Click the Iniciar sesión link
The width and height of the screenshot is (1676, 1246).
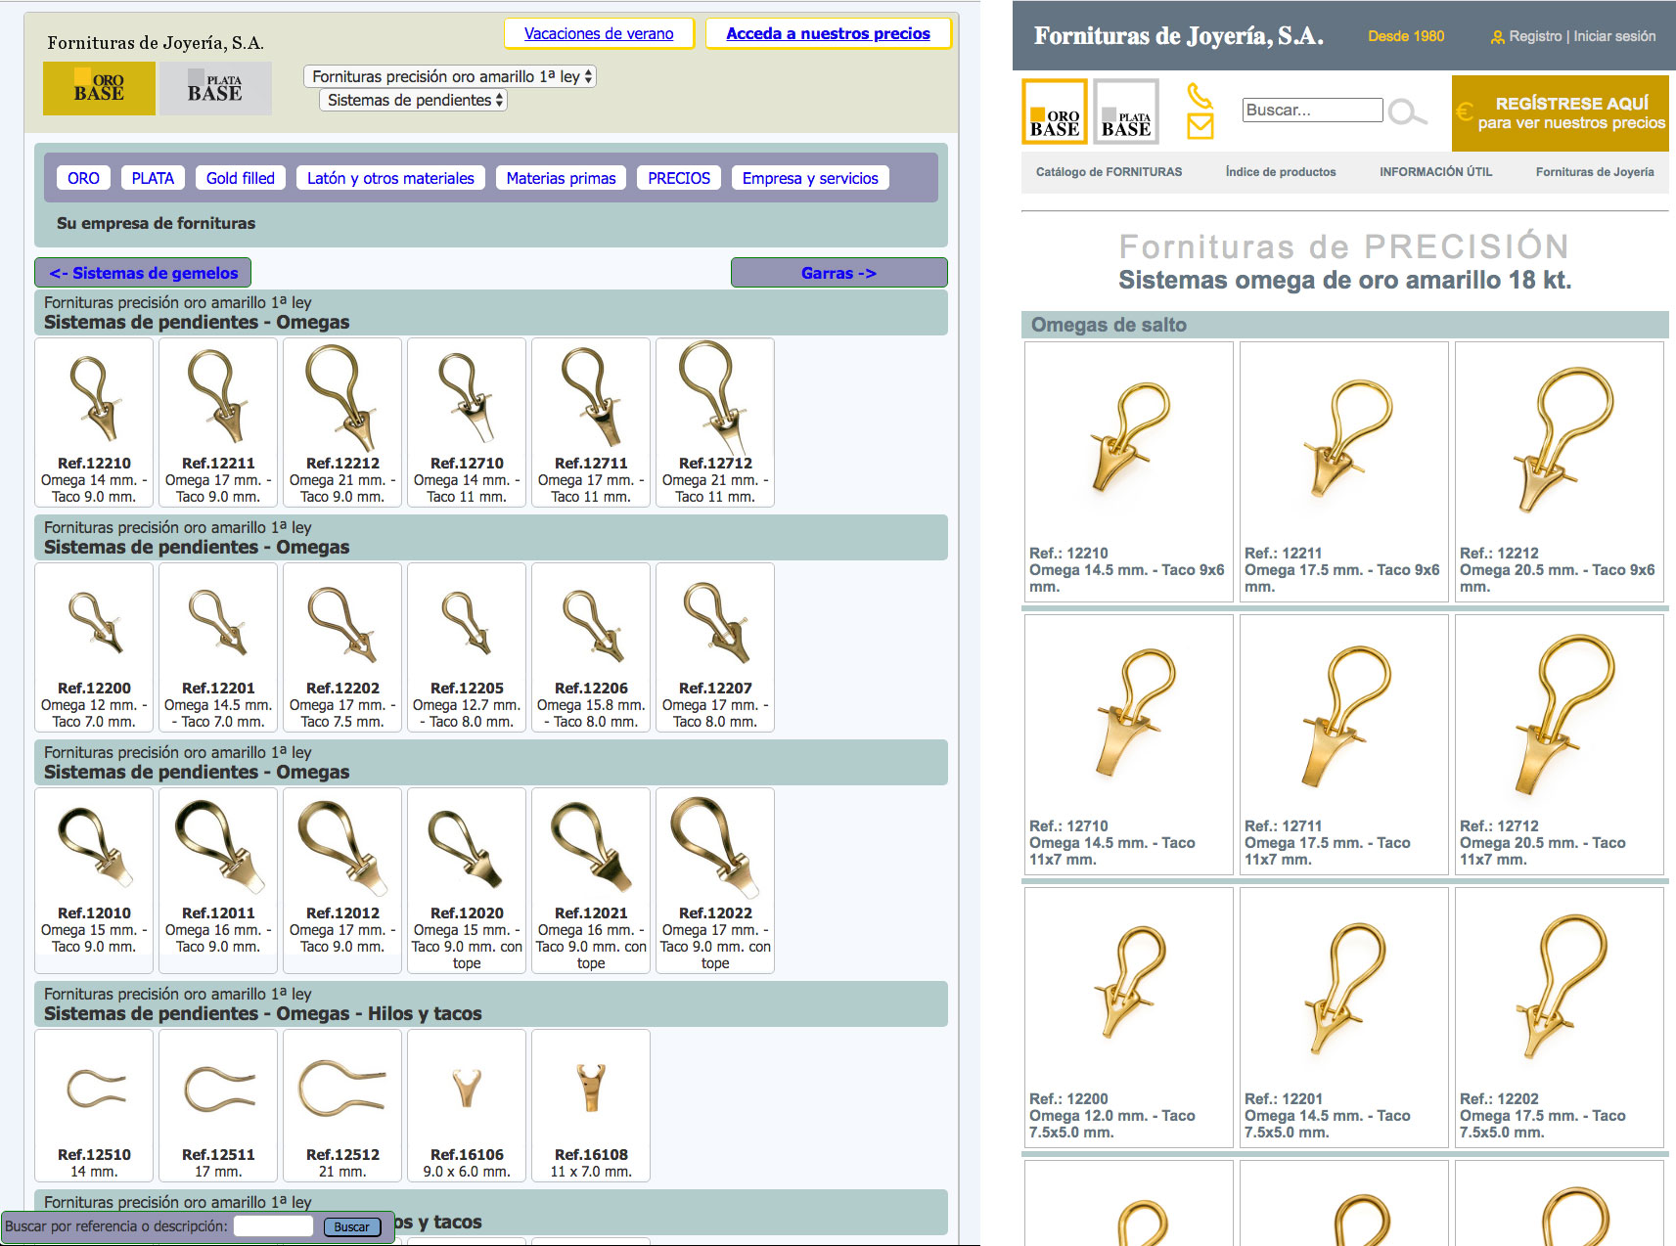pyautogui.click(x=1614, y=36)
